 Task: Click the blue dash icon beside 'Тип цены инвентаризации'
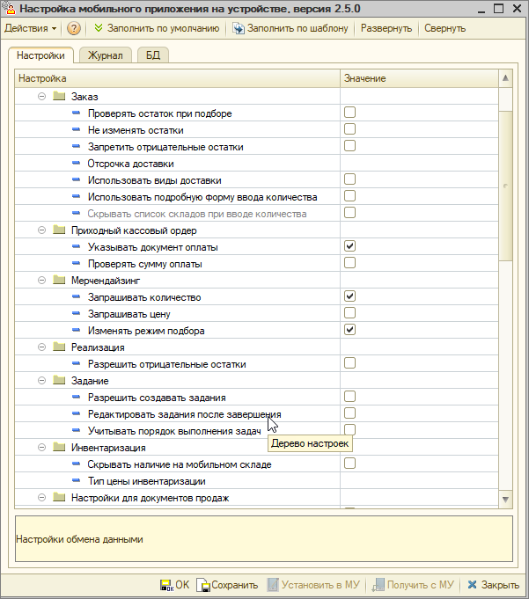[x=76, y=480]
